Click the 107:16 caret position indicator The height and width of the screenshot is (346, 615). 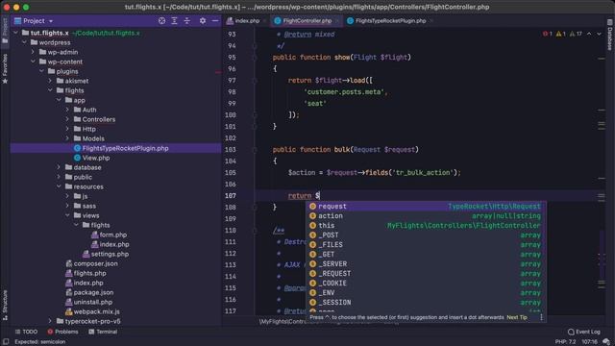pos(589,342)
